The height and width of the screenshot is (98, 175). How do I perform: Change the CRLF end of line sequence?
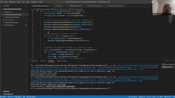(x=154, y=97)
